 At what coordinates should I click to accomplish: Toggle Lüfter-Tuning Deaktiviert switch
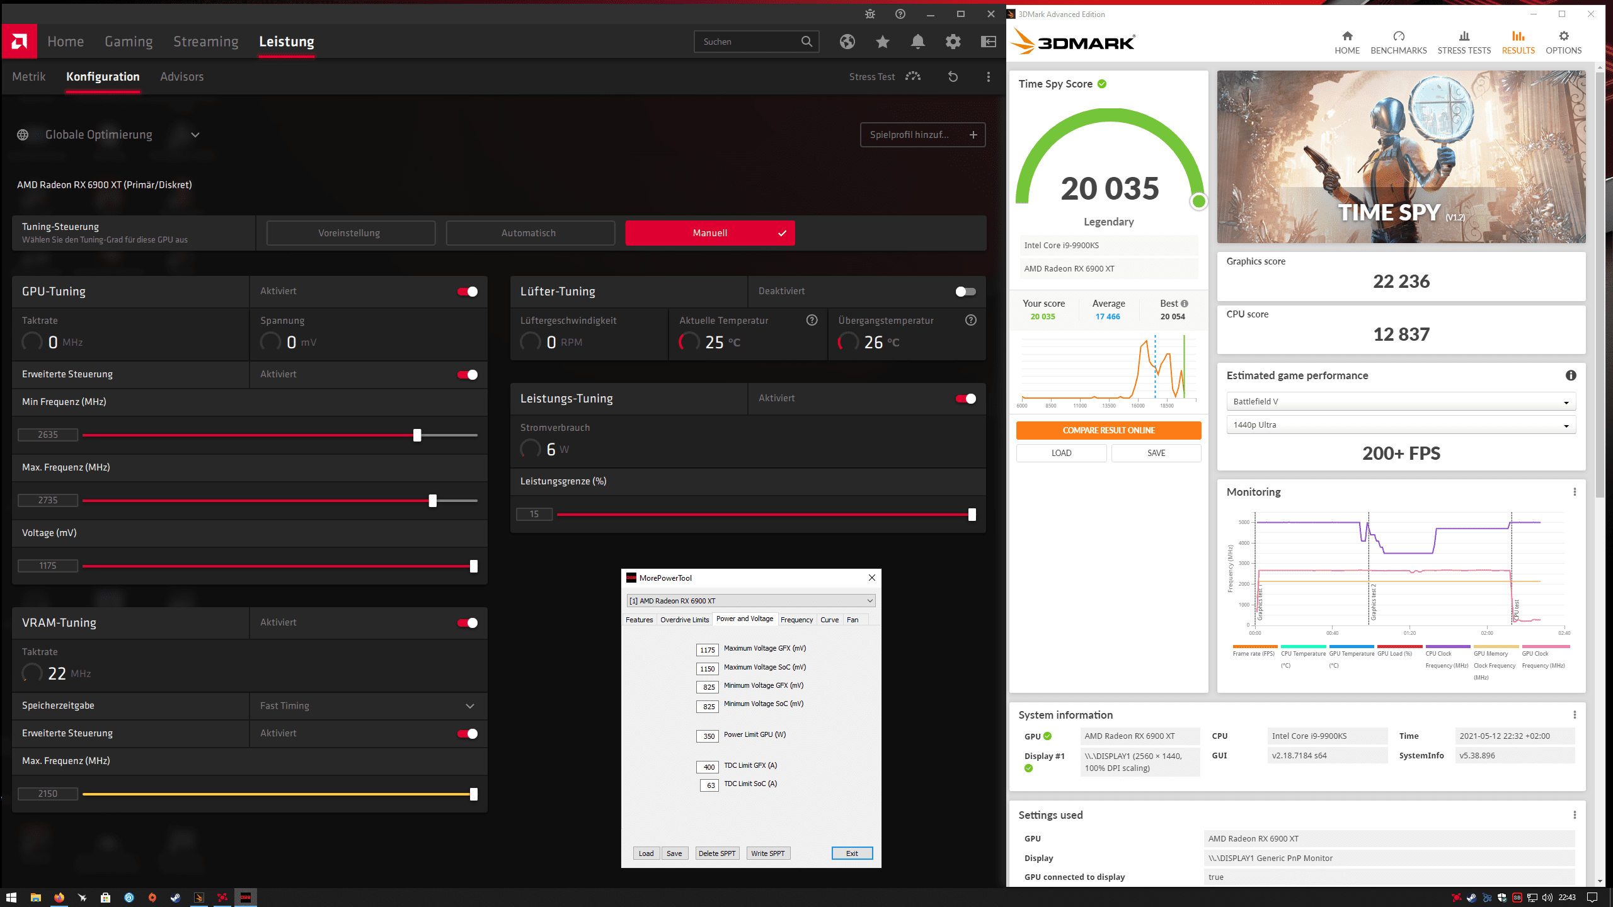pos(965,292)
